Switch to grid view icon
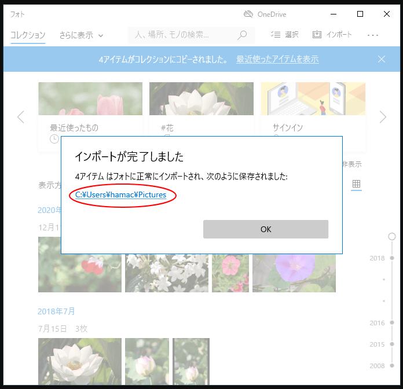The height and width of the screenshot is (389, 403). 357,184
